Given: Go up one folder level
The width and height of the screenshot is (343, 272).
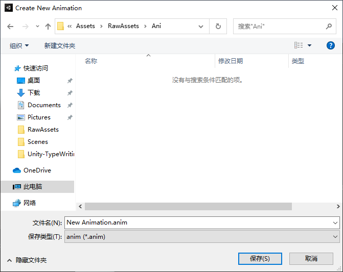Looking at the screenshot, I should 48,27.
